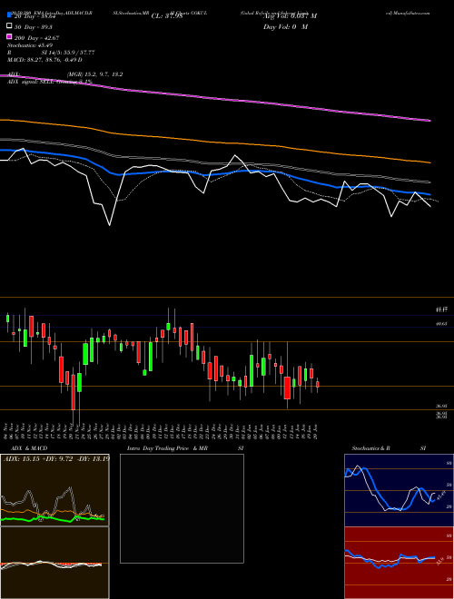Click the Intra Day Trading Price & MRSI heading
454x599 pixels.
click(185, 448)
